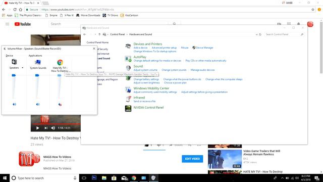Skip to next YouTube video

46,128
